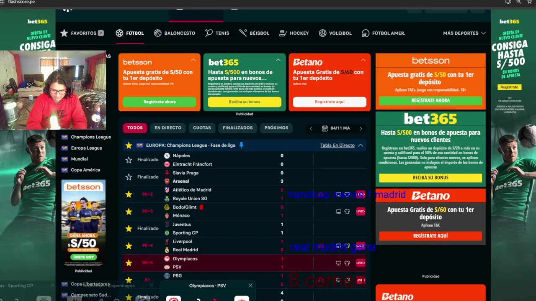536x301 pixels.
Task: Click the browser zoom magnifier icon
Action: point(518,2)
